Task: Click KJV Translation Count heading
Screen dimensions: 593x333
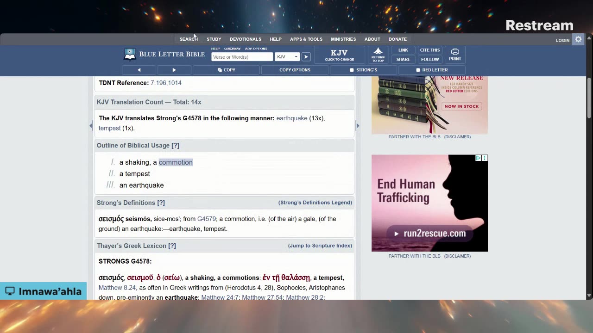Action: 149,102
